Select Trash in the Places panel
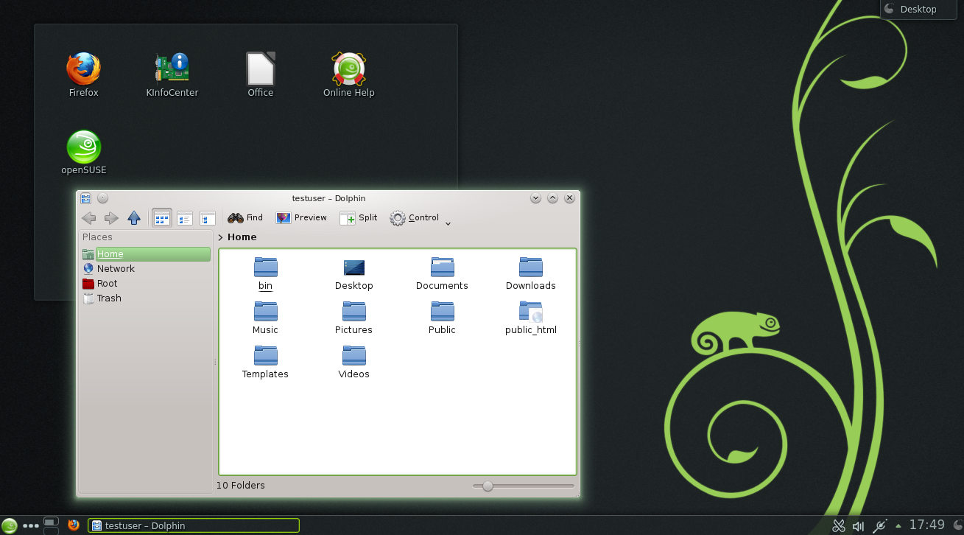Screen dimensions: 964x535 pyautogui.click(x=109, y=298)
